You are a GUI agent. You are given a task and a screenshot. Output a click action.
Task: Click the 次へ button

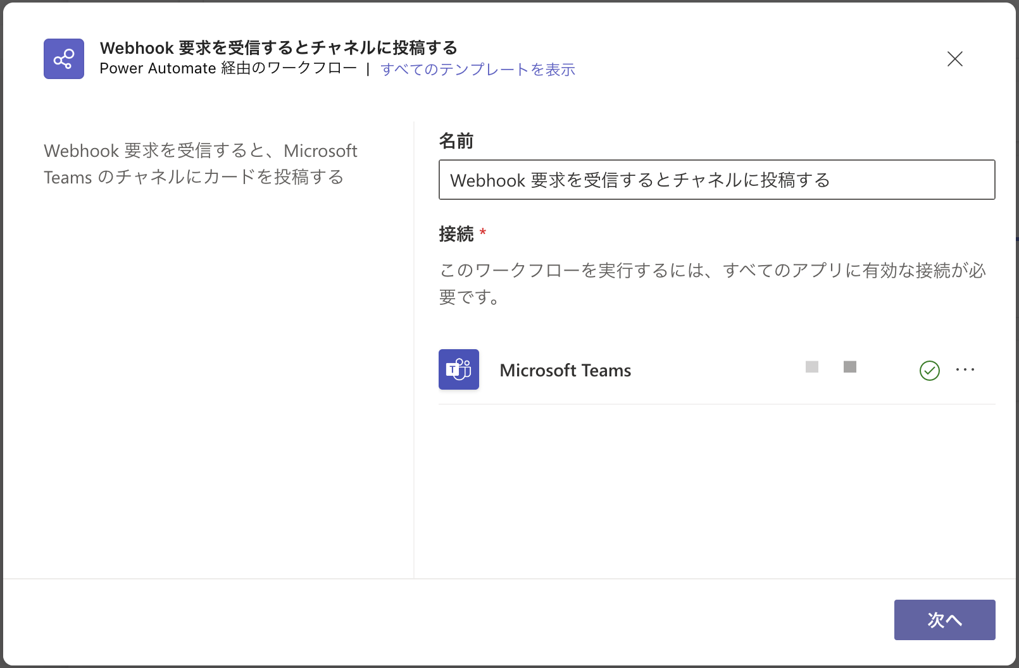tap(944, 620)
